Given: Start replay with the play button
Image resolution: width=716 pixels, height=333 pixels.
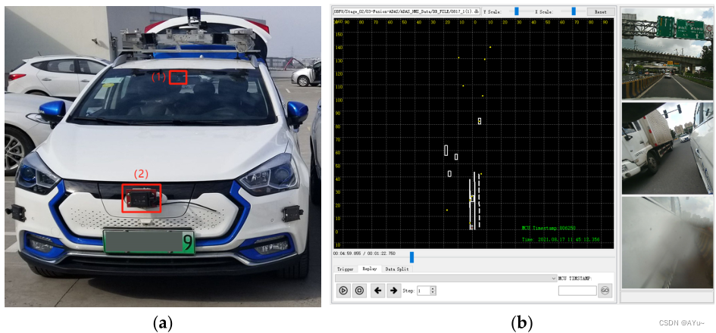Looking at the screenshot, I should click(x=343, y=290).
